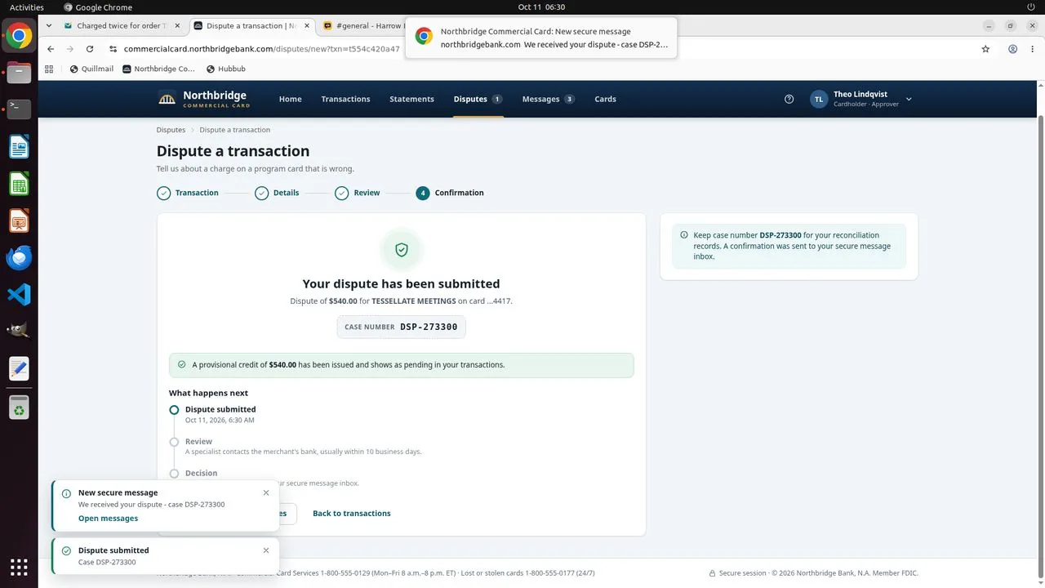Click the browser address bar URL
This screenshot has height=588, width=1045.
261,49
